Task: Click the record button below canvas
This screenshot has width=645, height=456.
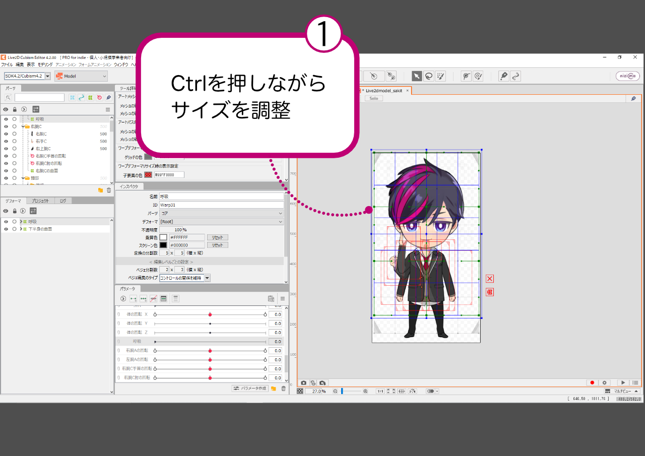Action: (x=592, y=383)
